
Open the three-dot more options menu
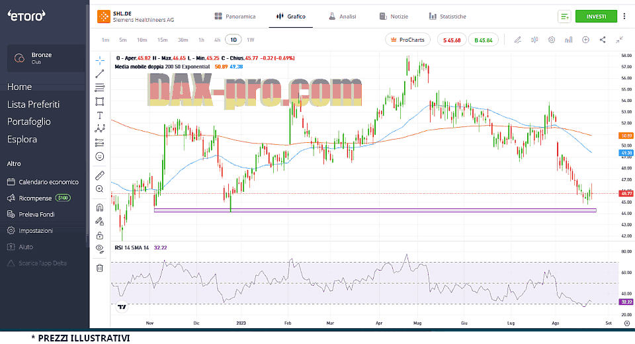(624, 16)
